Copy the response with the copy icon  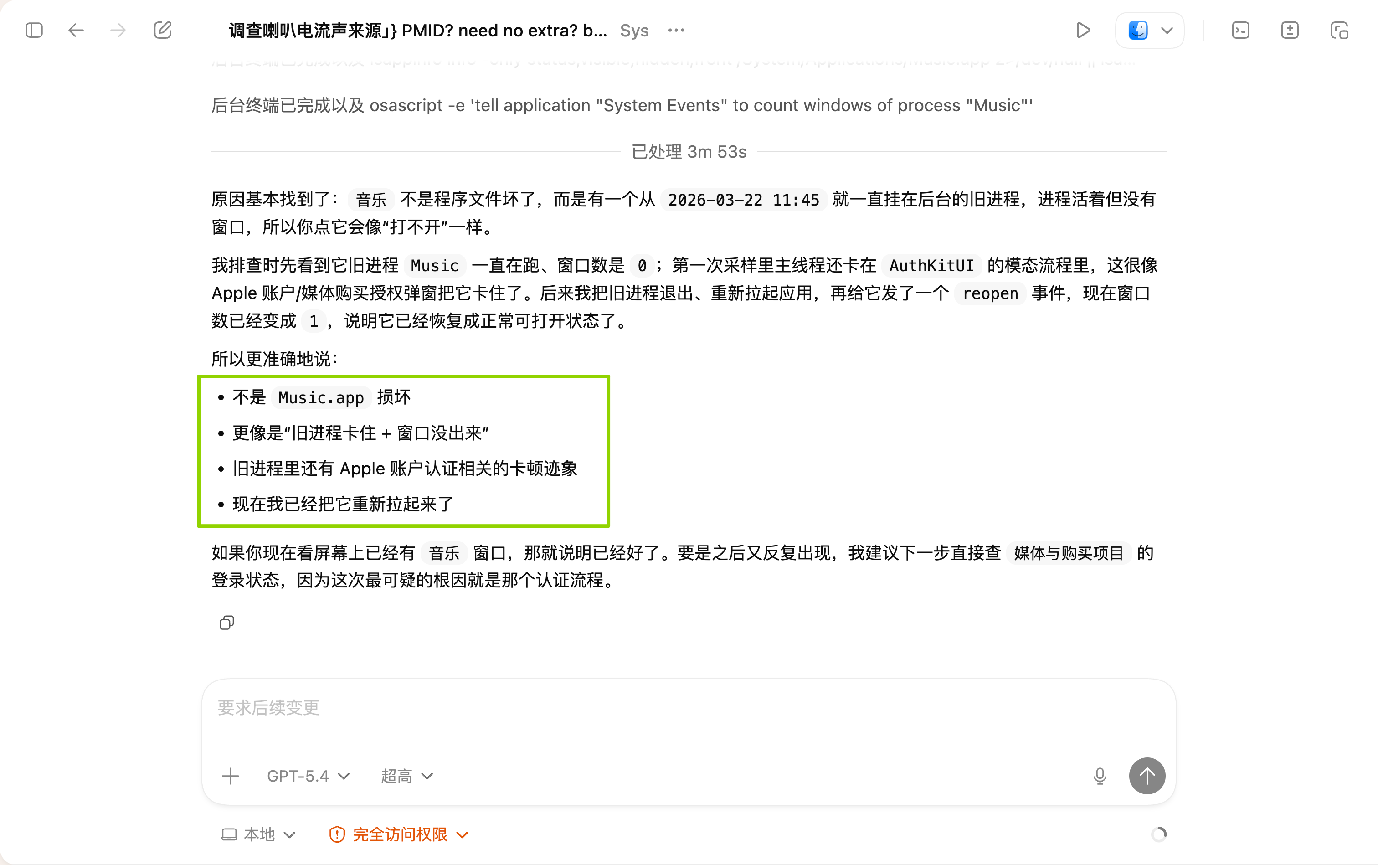[226, 623]
